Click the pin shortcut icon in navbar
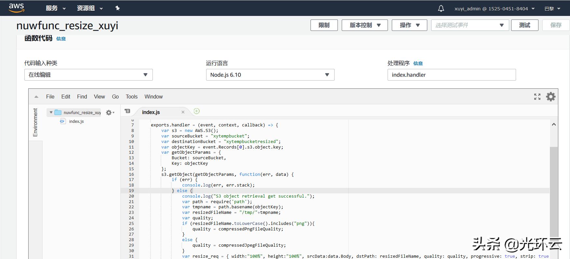This screenshot has height=259, width=570. coord(117,8)
